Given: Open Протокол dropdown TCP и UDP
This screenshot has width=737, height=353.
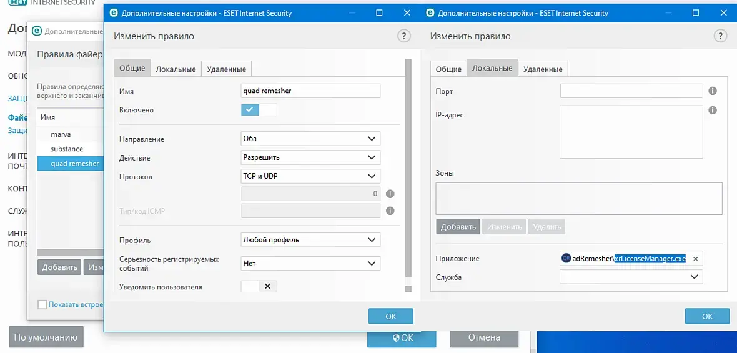Looking at the screenshot, I should tap(310, 176).
